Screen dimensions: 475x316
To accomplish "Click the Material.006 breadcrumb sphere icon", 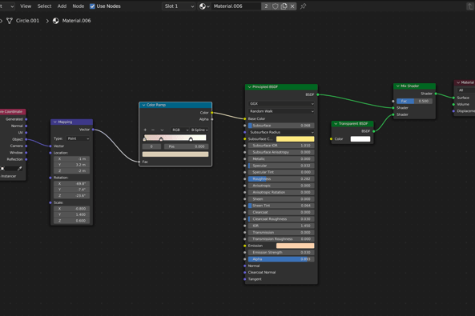I will coord(56,21).
